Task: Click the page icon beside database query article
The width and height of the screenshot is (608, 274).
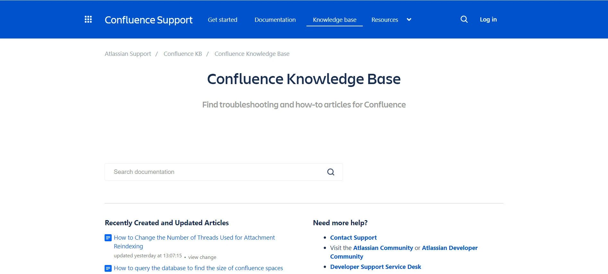Action: click(x=108, y=268)
